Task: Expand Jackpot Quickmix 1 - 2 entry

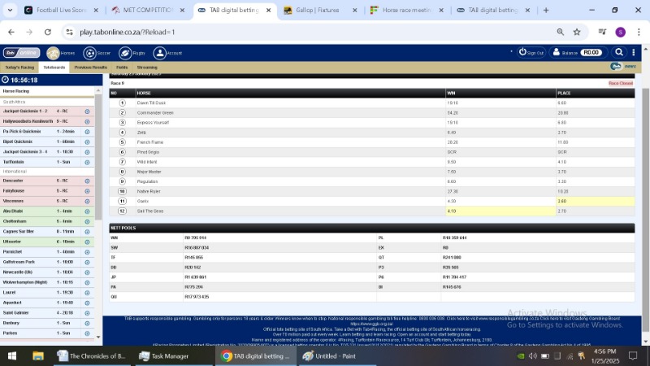Action: 87,111
